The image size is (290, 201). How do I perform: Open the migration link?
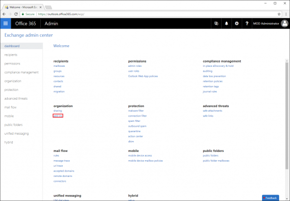(59, 91)
